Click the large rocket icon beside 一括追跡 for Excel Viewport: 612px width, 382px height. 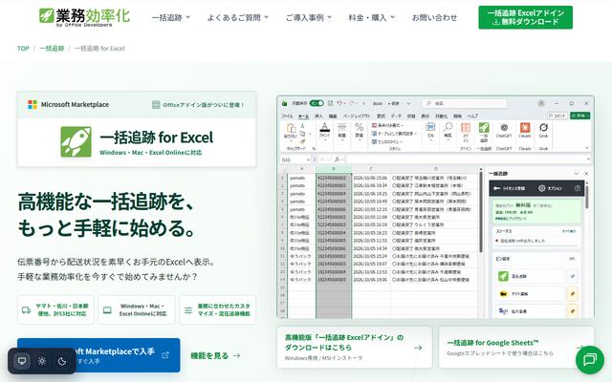coord(76,142)
